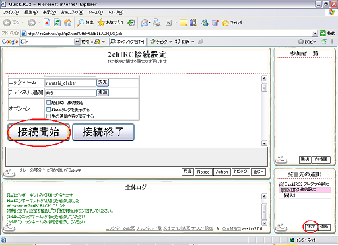Click the cat face icon beside the grey message box
This screenshot has height=245, width=338.
tap(9, 173)
